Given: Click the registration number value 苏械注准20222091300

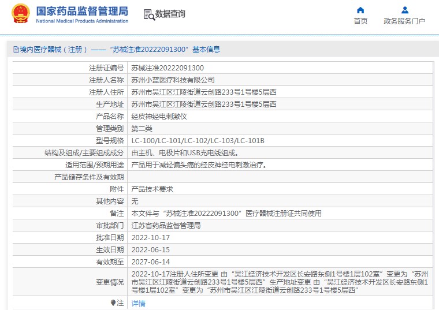Looking at the screenshot, I should (168, 68).
